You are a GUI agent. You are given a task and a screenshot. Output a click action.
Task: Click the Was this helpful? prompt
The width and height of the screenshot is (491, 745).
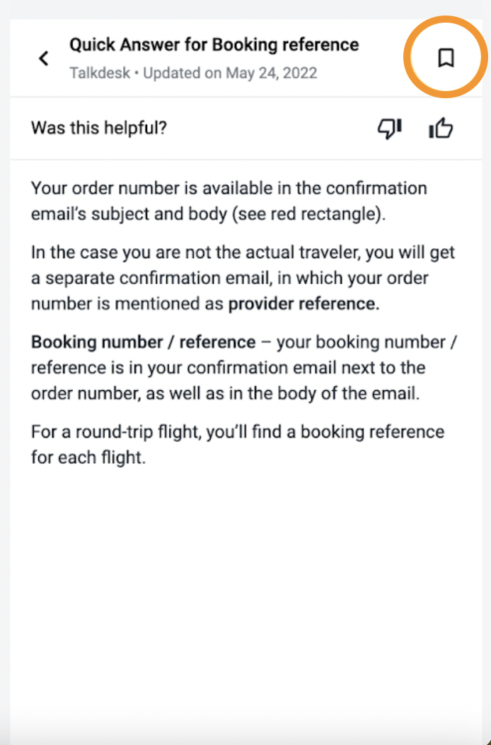(x=99, y=128)
